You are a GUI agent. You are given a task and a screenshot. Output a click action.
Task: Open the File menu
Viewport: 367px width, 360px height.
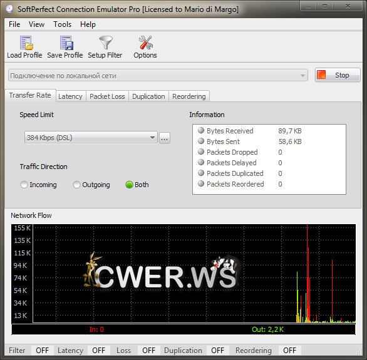[x=14, y=24]
